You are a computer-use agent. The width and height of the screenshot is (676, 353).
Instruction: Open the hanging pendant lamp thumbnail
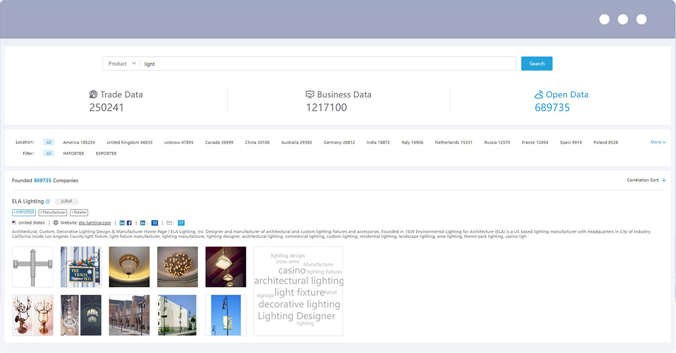click(226, 267)
